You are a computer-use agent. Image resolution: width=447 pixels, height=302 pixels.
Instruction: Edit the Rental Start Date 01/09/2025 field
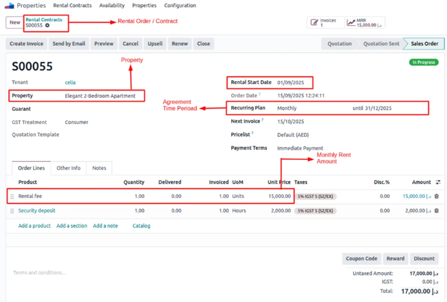[x=290, y=82]
